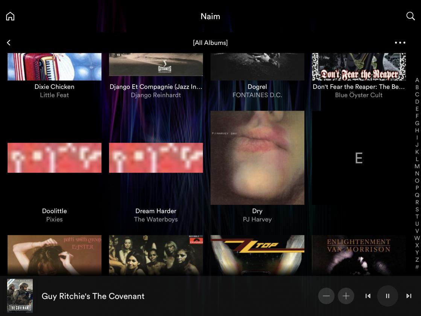
Task: Open the search magnifier icon
Action: click(410, 16)
